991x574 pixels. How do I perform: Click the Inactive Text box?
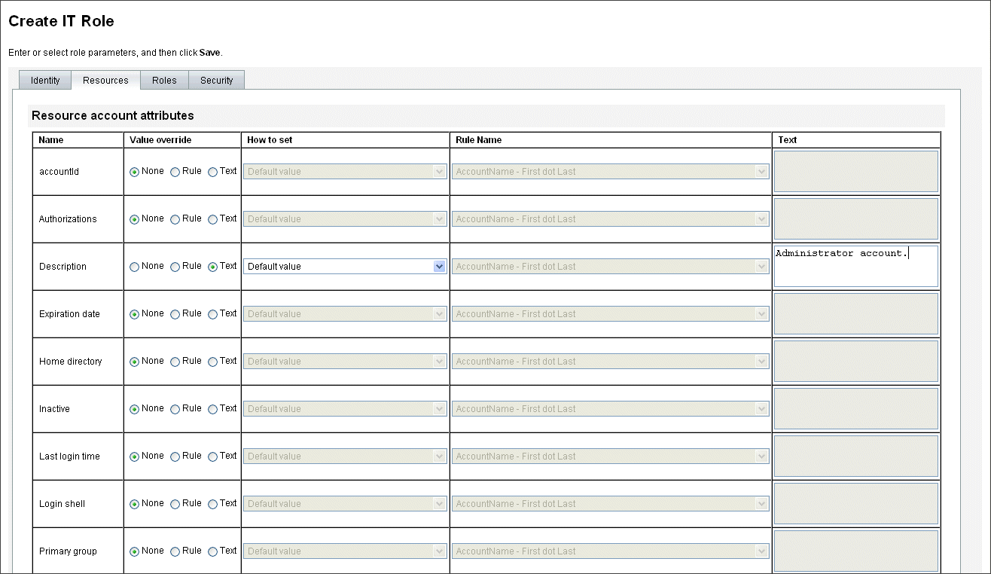[x=856, y=408]
